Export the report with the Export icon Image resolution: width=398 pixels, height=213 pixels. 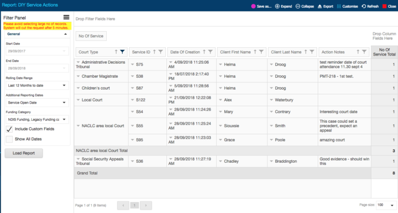point(320,6)
